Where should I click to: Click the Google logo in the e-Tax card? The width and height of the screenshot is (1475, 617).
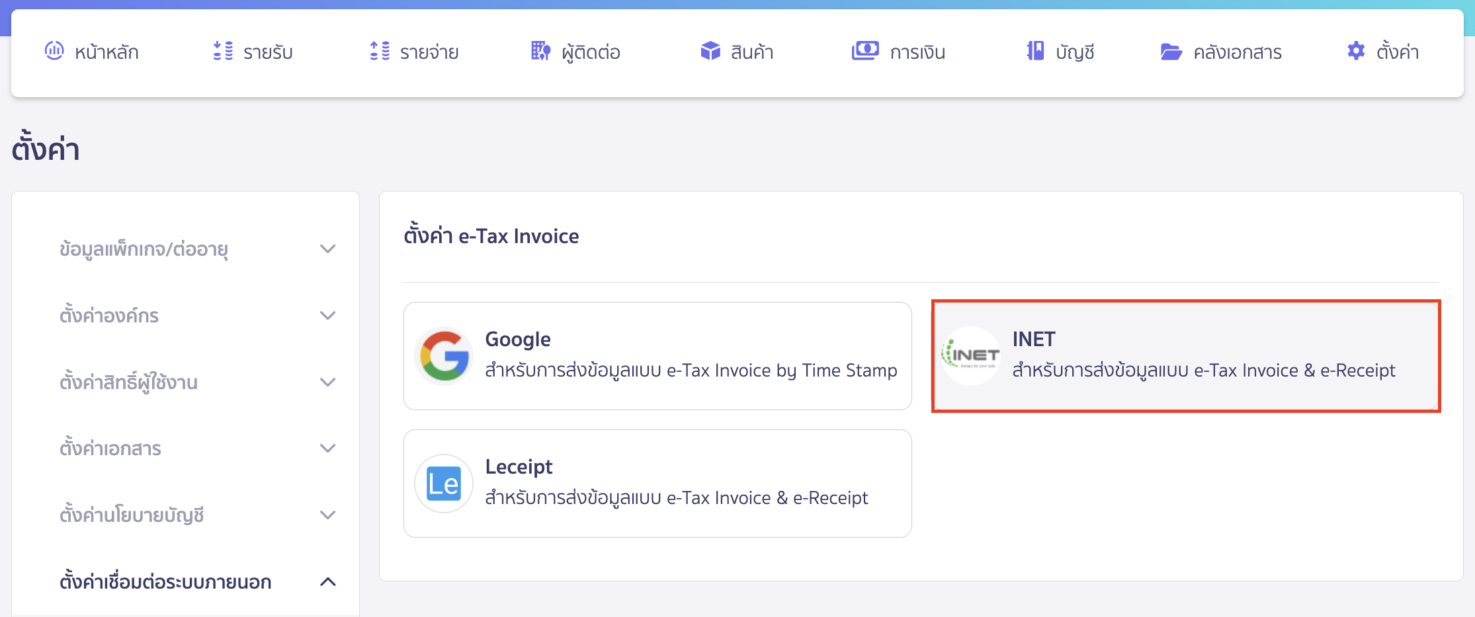443,355
